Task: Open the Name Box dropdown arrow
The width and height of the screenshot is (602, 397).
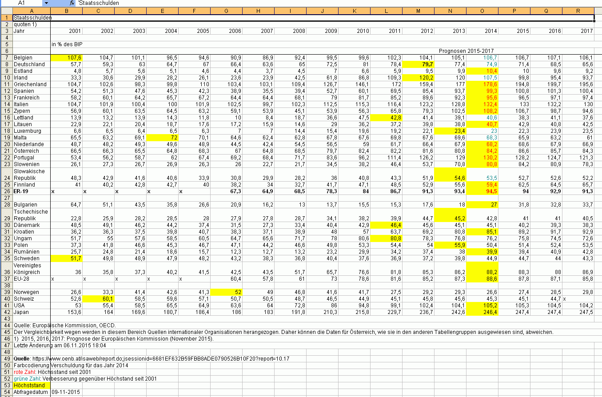Action: [x=46, y=3]
